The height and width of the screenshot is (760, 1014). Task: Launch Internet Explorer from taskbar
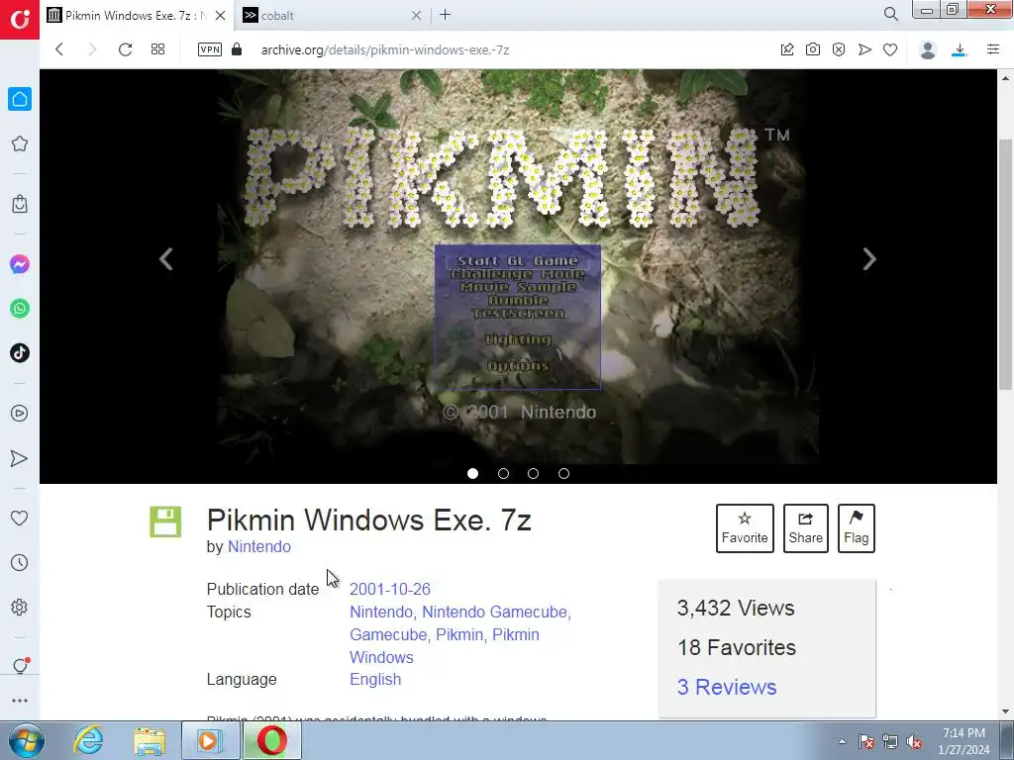coord(88,740)
